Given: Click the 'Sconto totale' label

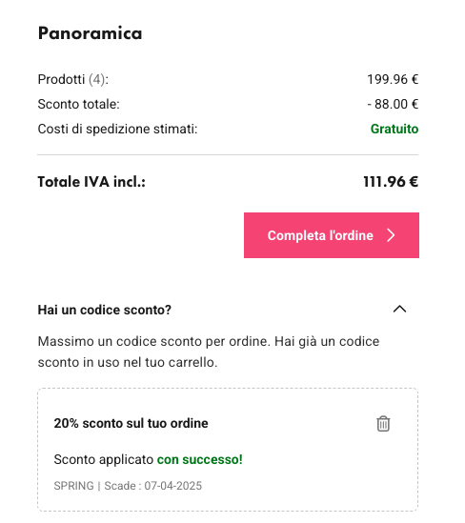Looking at the screenshot, I should click(x=78, y=104).
